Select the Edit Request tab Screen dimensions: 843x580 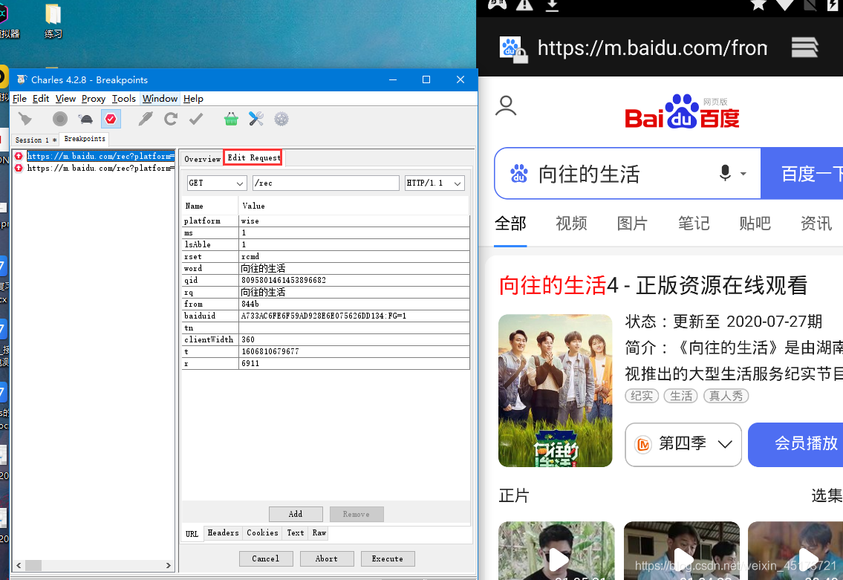pos(254,157)
